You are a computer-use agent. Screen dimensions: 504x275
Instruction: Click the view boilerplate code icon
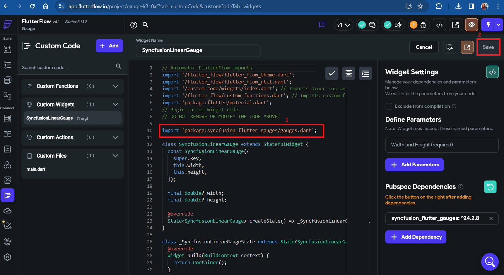(x=493, y=72)
